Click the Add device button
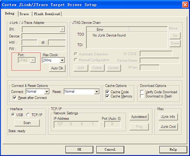The height and width of the screenshot is (156, 190). [81, 68]
